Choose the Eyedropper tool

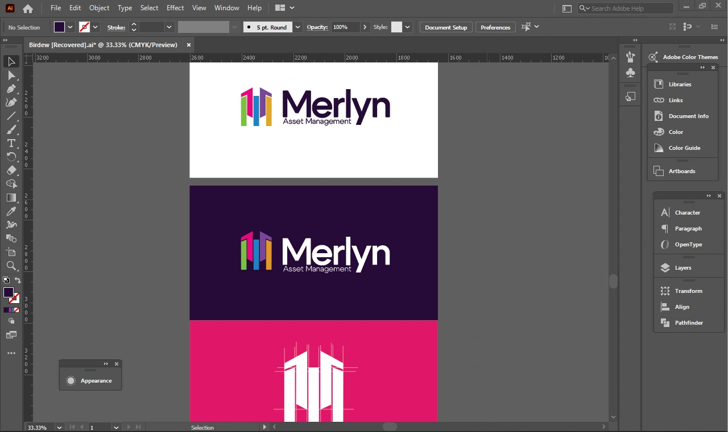click(x=11, y=211)
